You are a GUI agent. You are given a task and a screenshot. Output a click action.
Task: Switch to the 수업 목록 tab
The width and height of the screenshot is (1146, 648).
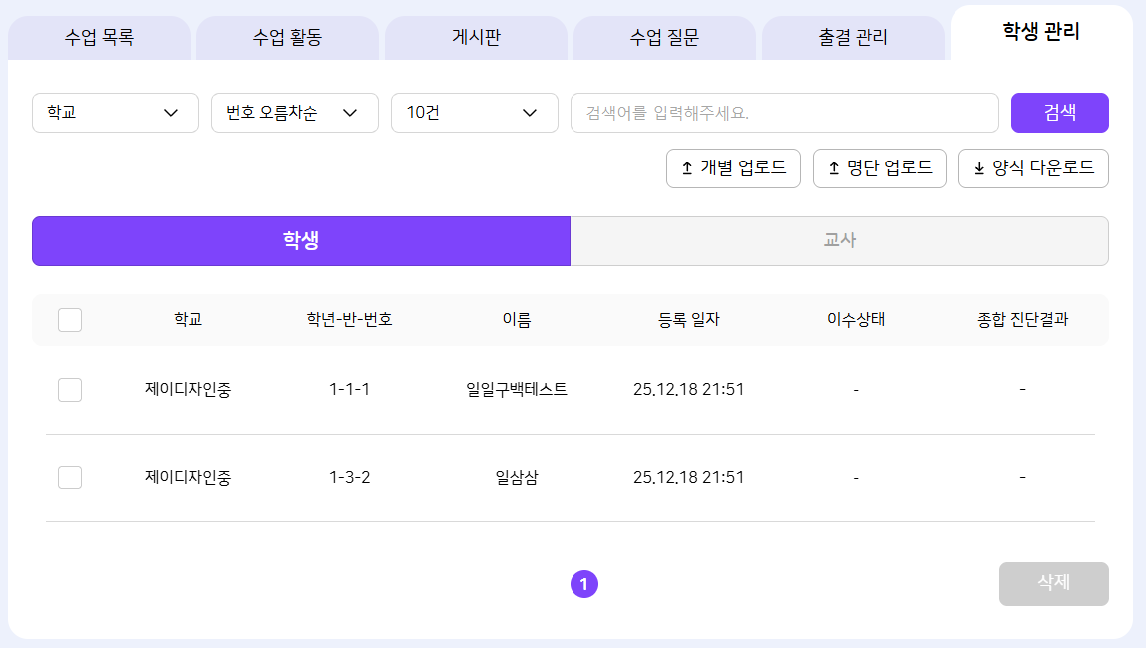point(99,39)
